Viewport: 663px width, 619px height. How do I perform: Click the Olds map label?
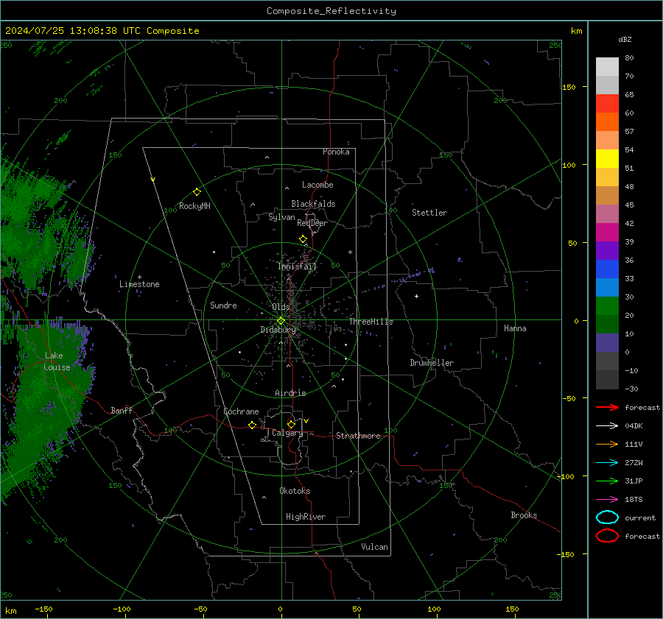(x=281, y=307)
